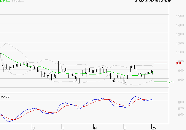This screenshot has width=186, height=130.
Task: Click the TEC 5/1/2025 copyright text
Action: pos(153,1)
